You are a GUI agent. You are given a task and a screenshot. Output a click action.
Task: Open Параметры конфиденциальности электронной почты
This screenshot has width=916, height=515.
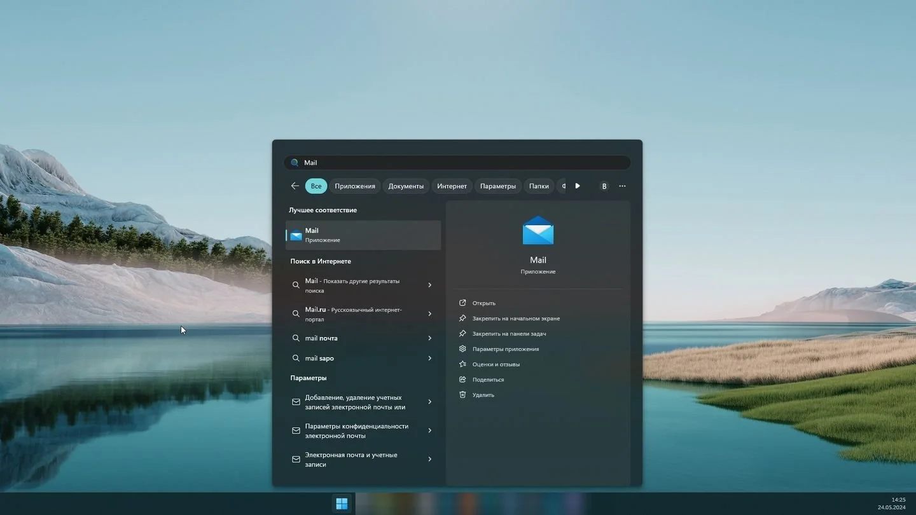pyautogui.click(x=363, y=431)
